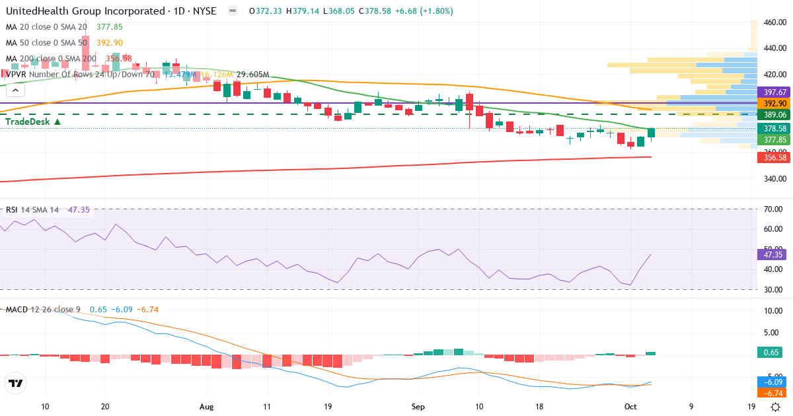Click the MACD histogram value 0.65 in legend

click(97, 310)
